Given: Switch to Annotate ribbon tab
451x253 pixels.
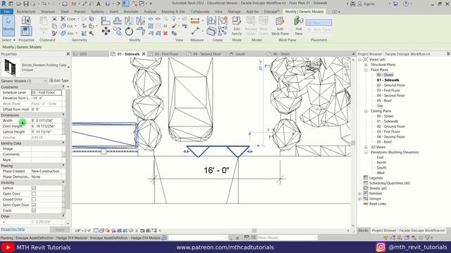Looking at the screenshot, I should click(x=131, y=11).
